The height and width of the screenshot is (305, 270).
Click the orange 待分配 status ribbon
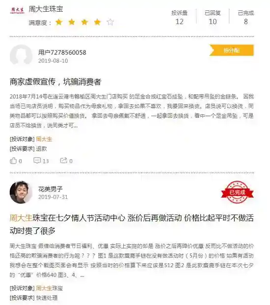pyautogui.click(x=232, y=51)
